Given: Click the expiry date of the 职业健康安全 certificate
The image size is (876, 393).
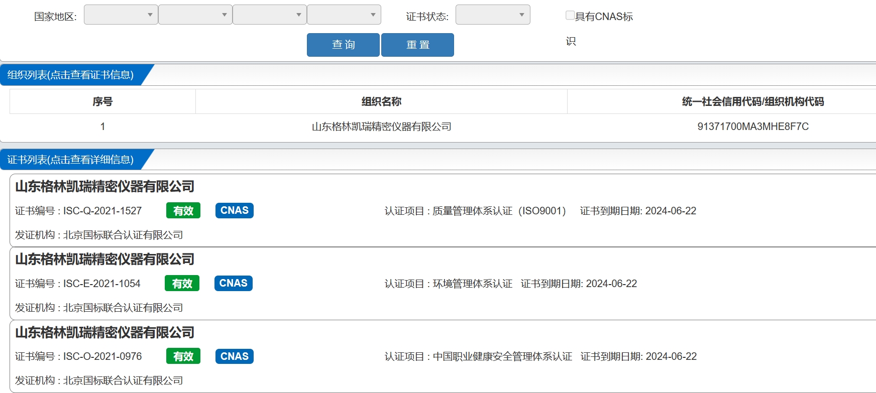Looking at the screenshot, I should point(671,356).
